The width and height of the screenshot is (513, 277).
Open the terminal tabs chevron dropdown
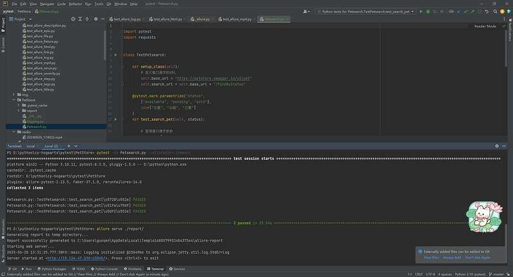pyautogui.click(x=76, y=146)
